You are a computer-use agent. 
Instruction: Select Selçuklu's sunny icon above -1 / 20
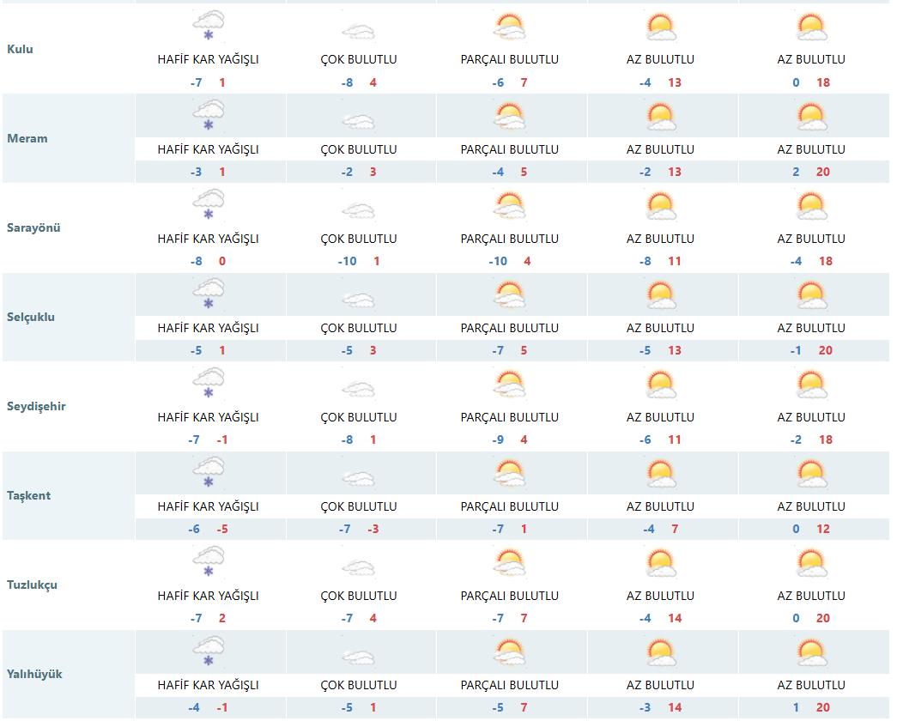[811, 295]
